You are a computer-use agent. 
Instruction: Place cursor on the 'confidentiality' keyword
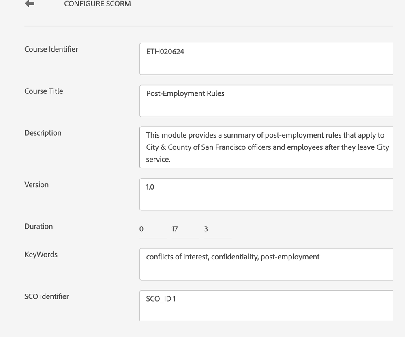(234, 257)
